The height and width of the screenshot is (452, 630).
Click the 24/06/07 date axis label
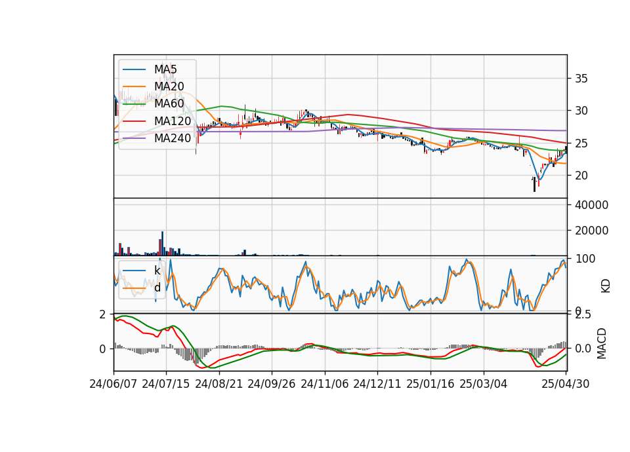pos(114,384)
